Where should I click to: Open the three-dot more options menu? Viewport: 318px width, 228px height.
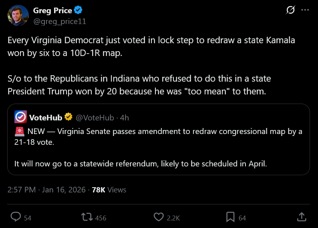point(305,10)
